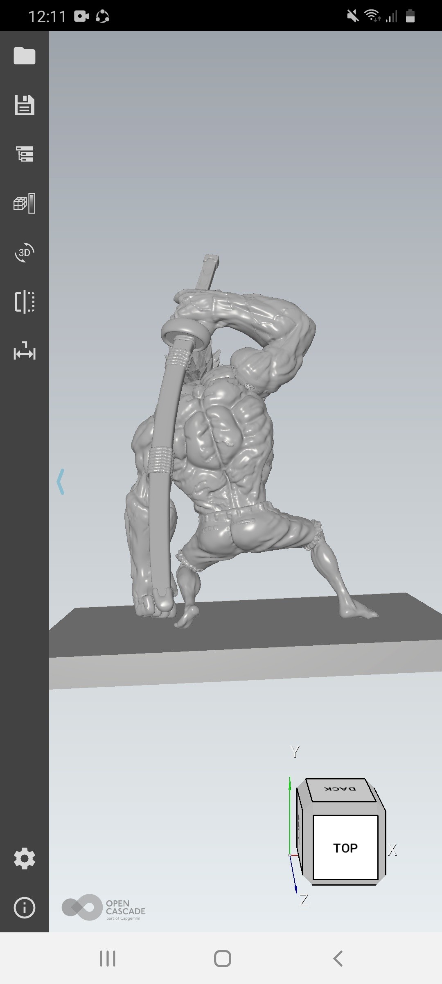
Task: Click the Z axis label of the trihedron
Action: [x=304, y=900]
